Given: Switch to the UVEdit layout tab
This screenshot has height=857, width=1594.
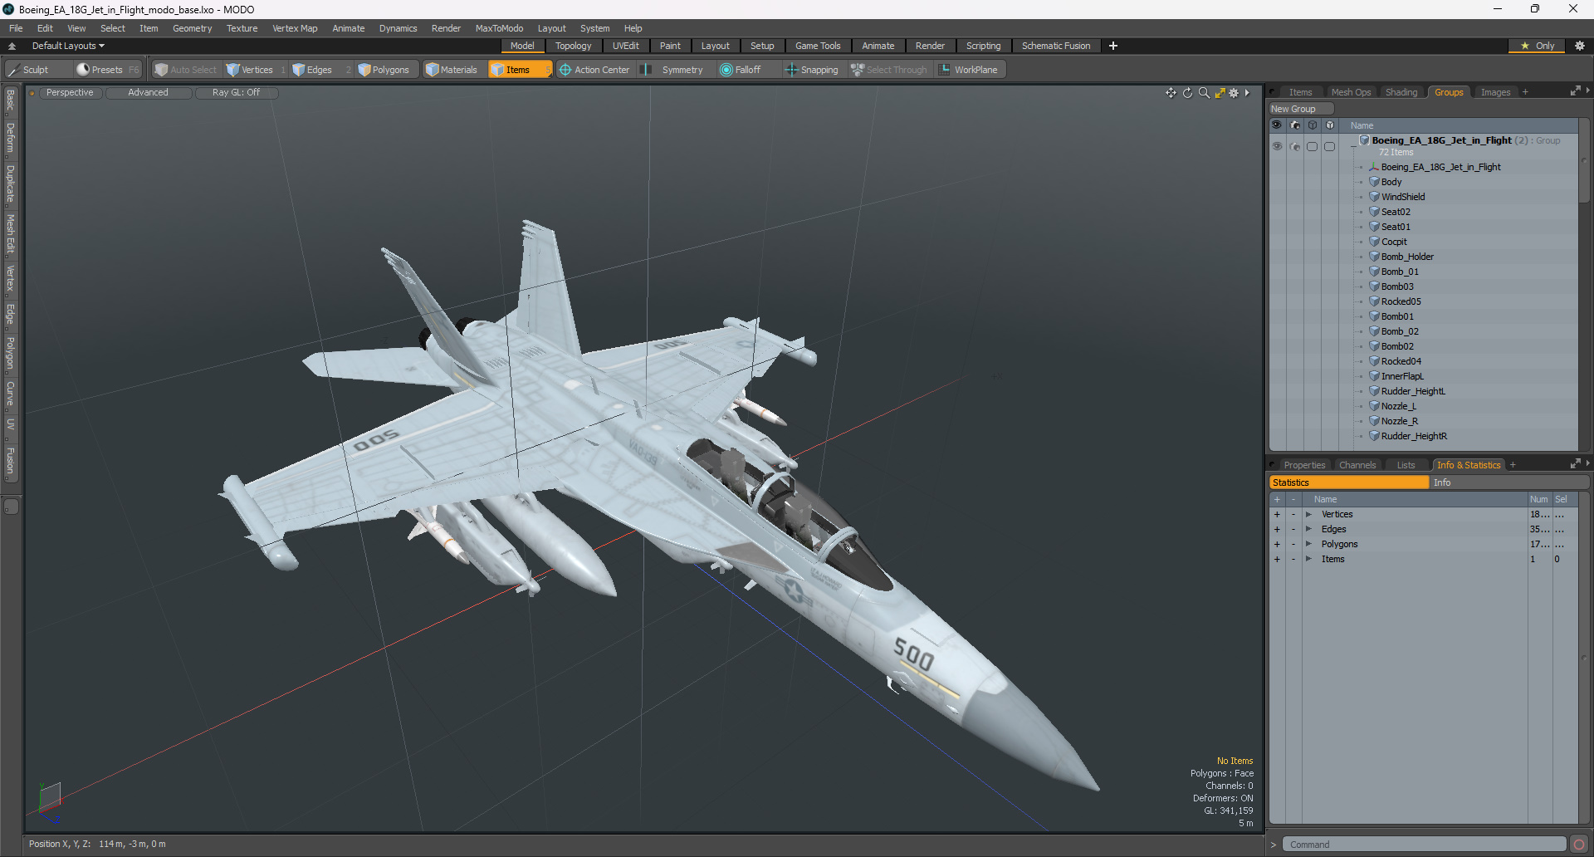Looking at the screenshot, I should [x=625, y=46].
